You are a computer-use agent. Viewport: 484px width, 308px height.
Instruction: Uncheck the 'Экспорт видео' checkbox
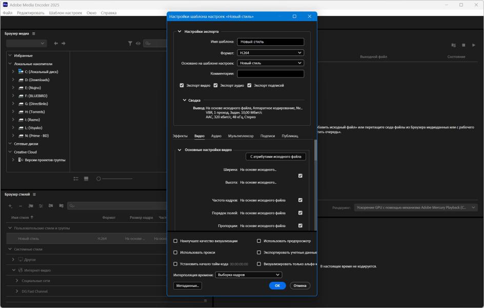click(x=182, y=85)
